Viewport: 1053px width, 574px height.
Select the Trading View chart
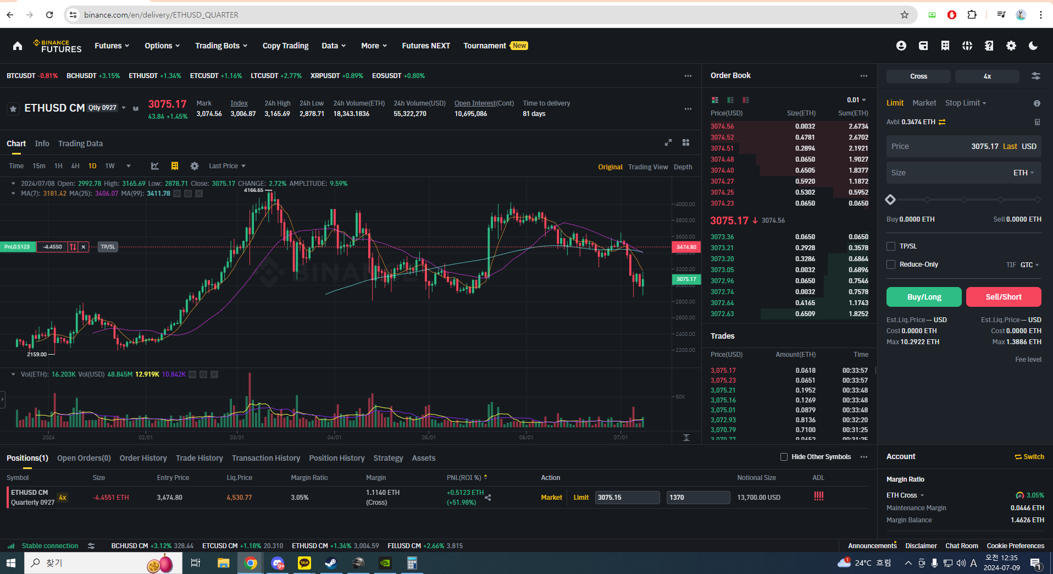(x=648, y=167)
